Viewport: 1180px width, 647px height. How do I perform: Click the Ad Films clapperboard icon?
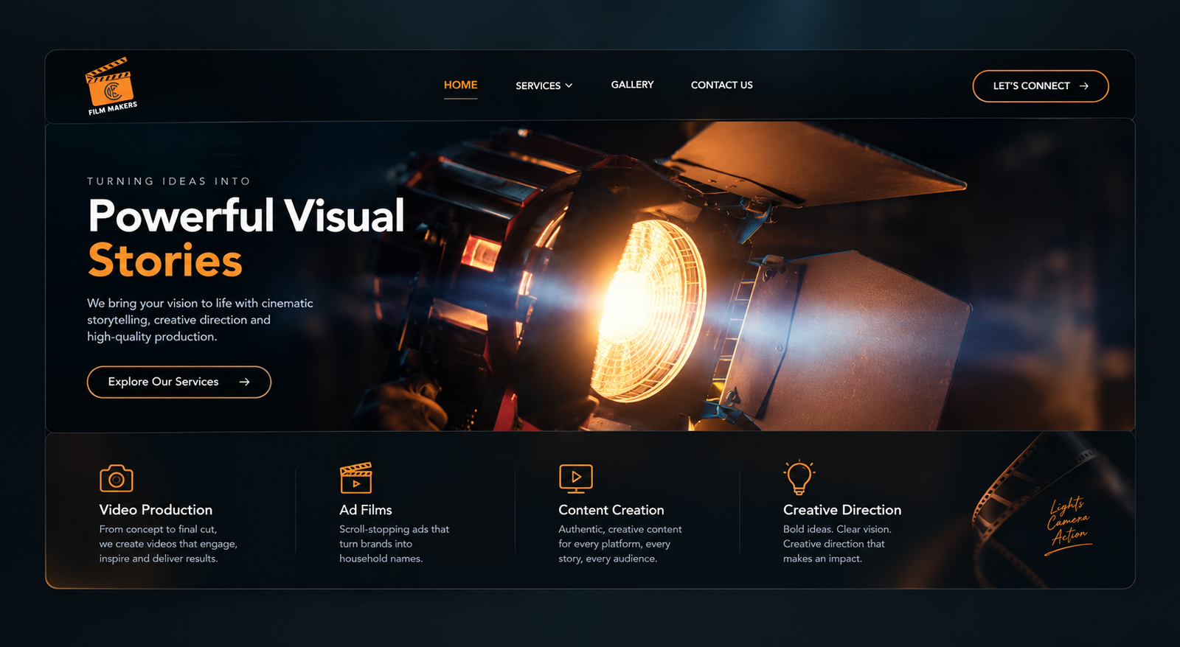[x=356, y=478]
